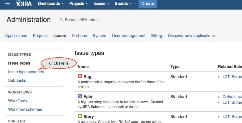
Task: Click the WORKFLOWS section header
Action: pyautogui.click(x=20, y=92)
